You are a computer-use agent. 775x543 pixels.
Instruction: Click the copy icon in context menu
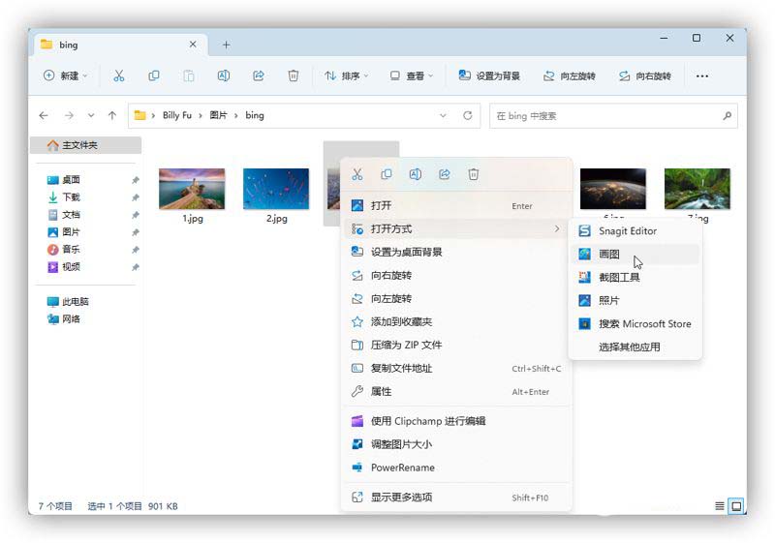click(x=387, y=174)
